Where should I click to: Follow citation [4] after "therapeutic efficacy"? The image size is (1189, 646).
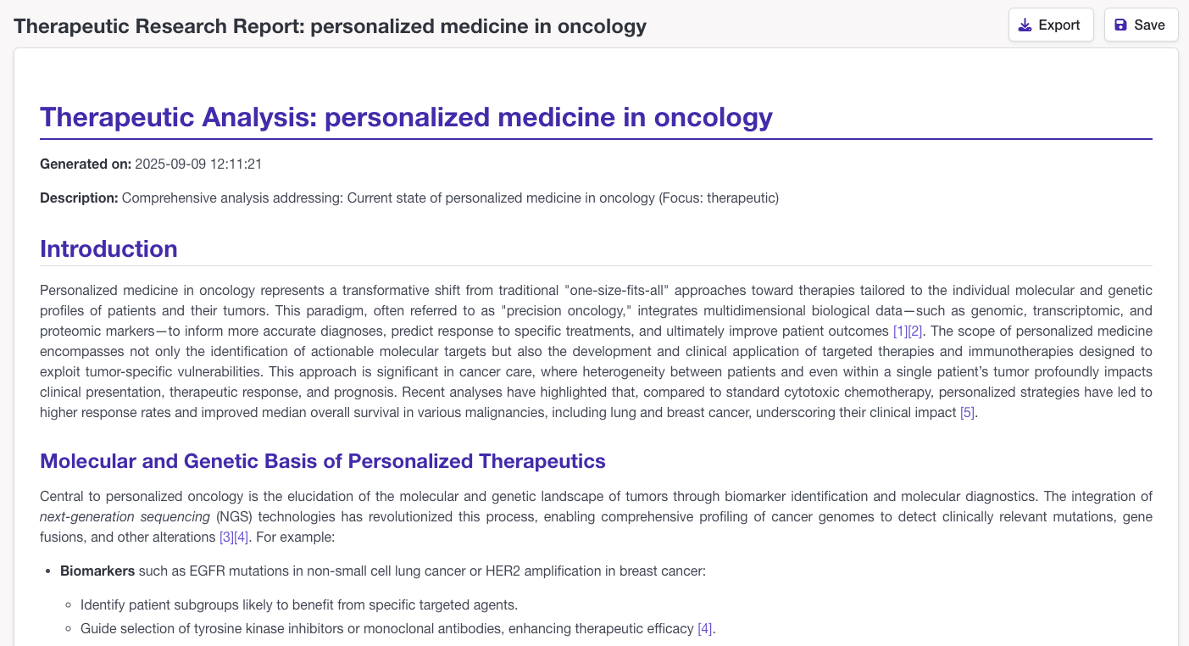click(705, 628)
